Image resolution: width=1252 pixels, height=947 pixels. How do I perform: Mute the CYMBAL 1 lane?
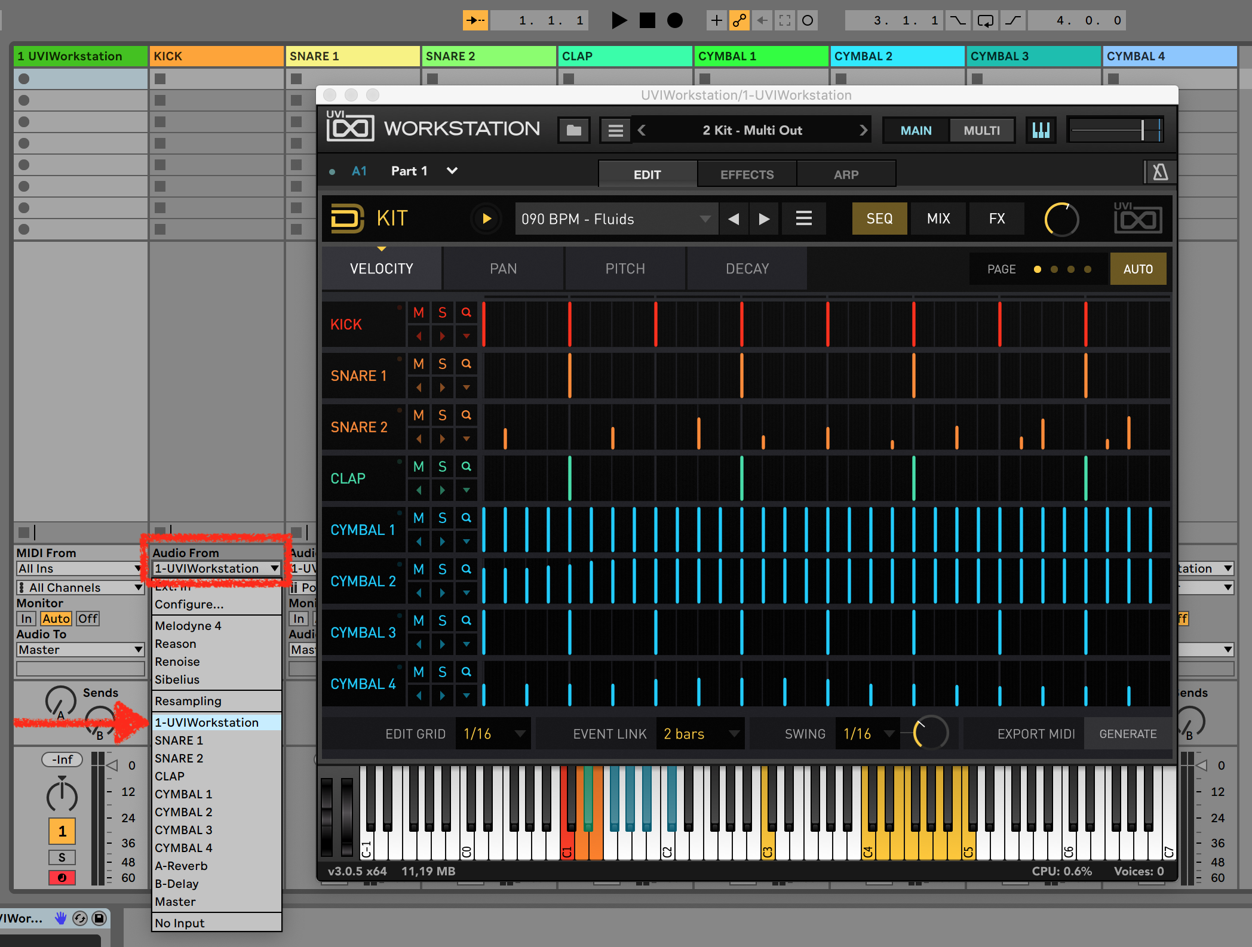point(419,518)
